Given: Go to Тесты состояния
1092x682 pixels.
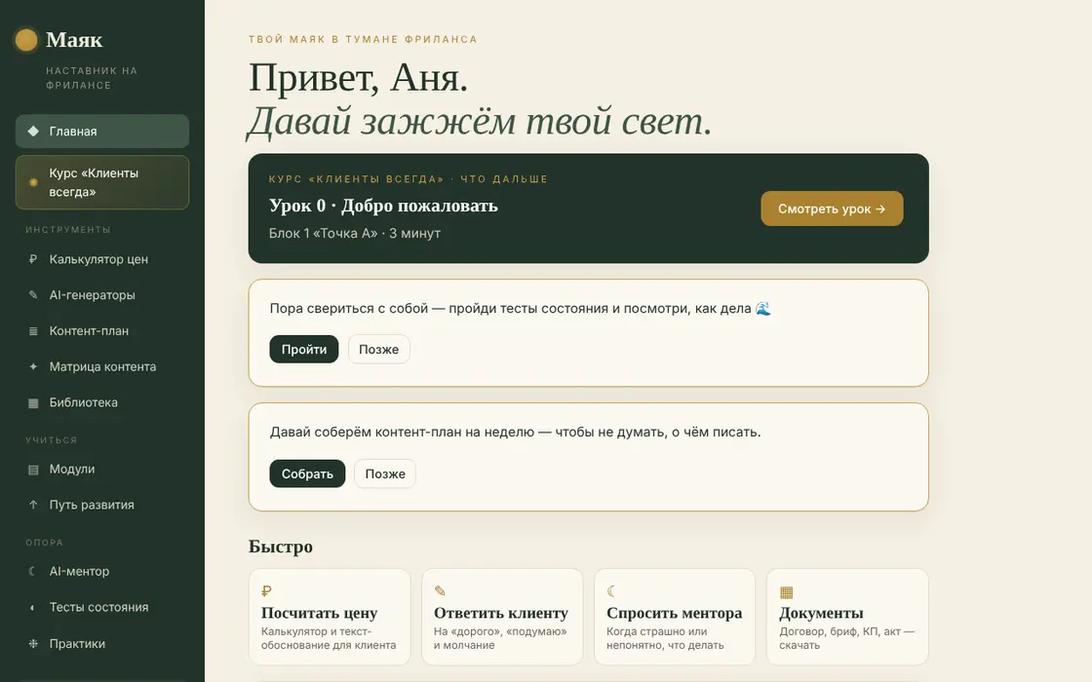Looking at the screenshot, I should pyautogui.click(x=102, y=608).
